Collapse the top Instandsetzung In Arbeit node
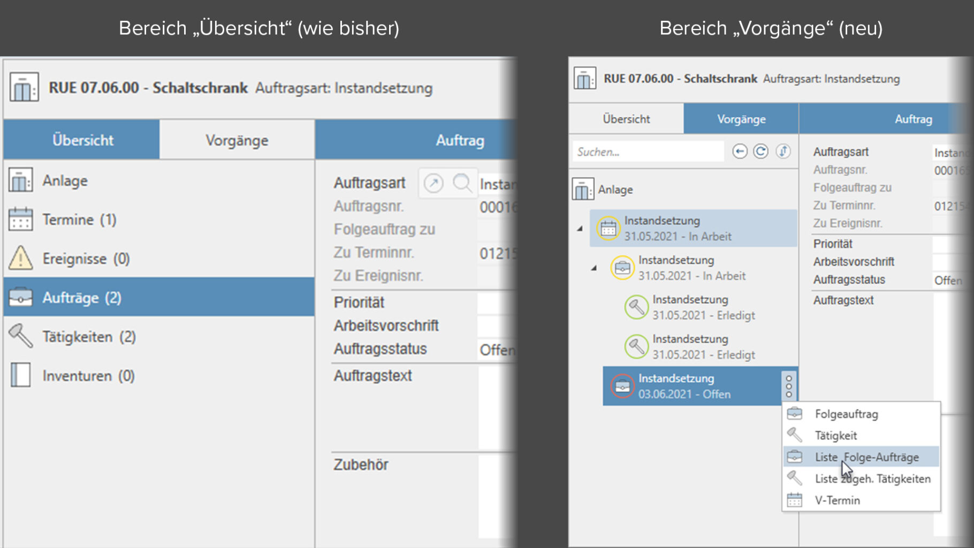974x548 pixels. (x=580, y=229)
